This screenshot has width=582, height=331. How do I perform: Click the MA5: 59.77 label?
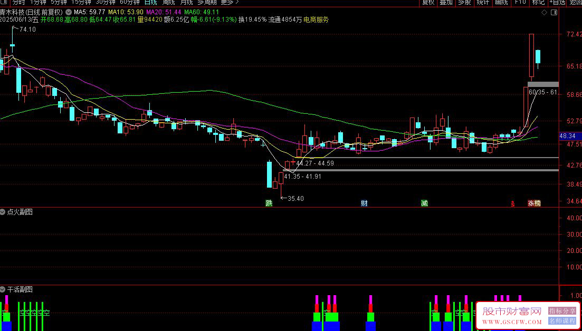point(91,12)
